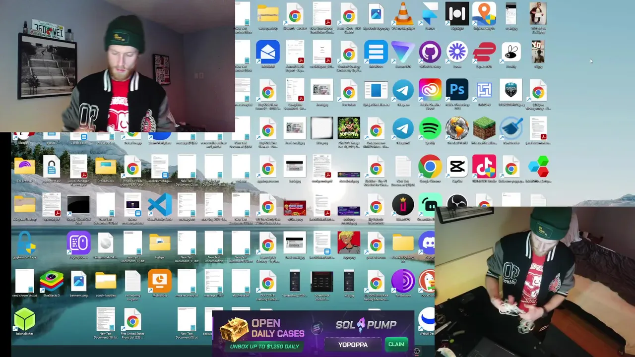Select the balenaEtcher green cube icon
The image size is (635, 357).
[x=24, y=320]
